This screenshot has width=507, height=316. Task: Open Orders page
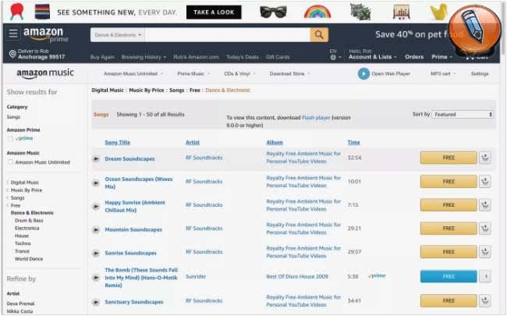pos(414,57)
